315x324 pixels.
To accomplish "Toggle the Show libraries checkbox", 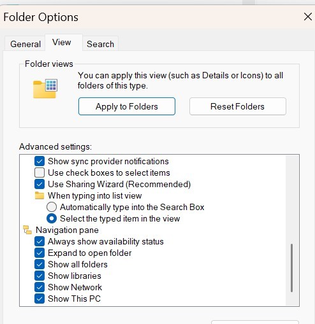I will coord(40,276).
